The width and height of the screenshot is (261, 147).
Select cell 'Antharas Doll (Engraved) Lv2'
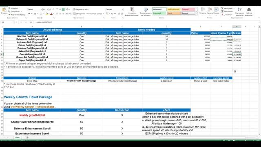coord(32,42)
